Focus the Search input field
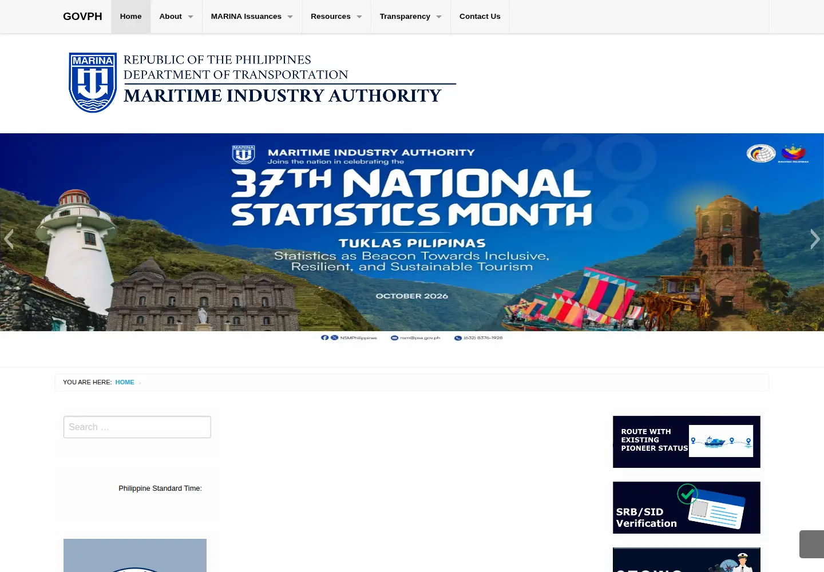Image resolution: width=824 pixels, height=572 pixels. click(x=137, y=427)
